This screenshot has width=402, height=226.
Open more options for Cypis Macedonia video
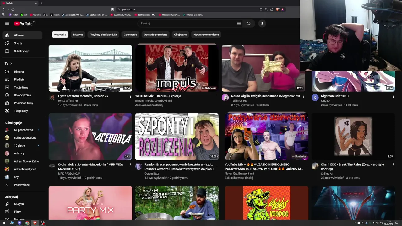coord(130,165)
